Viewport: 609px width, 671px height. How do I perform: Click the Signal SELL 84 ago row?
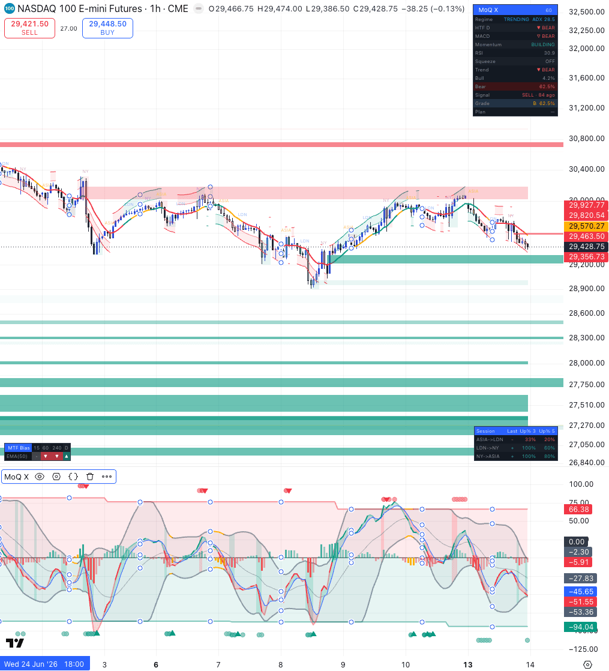515,95
